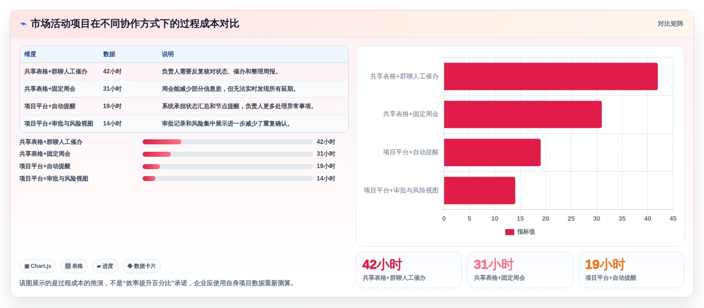The image size is (704, 308).
Task: Click the 14小时 progress bar for 项目平台+审批与风险视图
Action: click(x=228, y=179)
